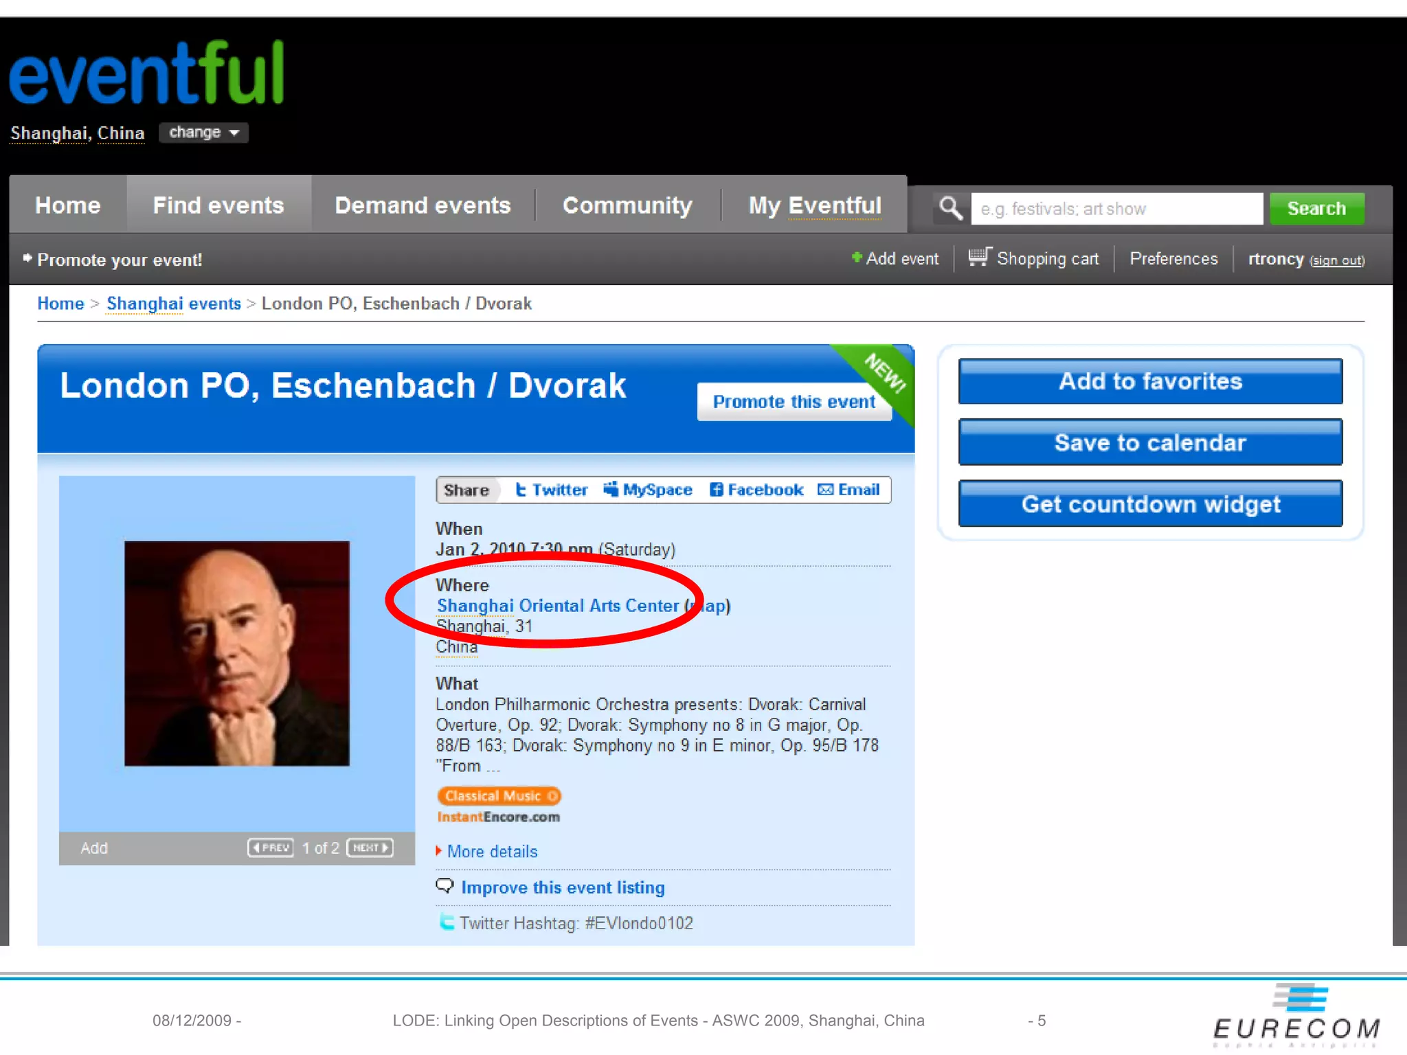Click Save to calendar button

click(1150, 442)
